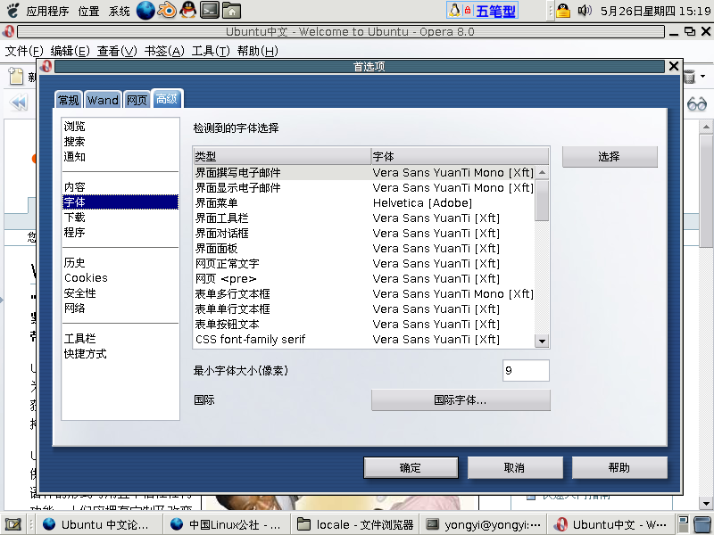Switch to the Wand tab

(x=103, y=100)
